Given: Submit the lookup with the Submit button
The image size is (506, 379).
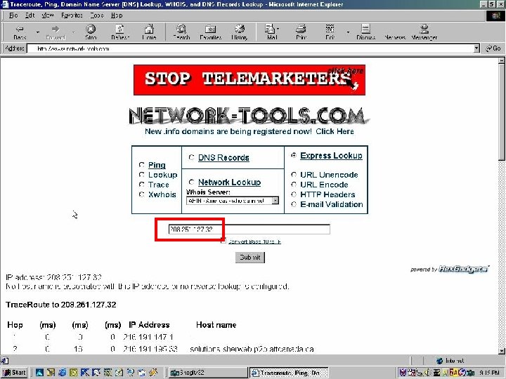Looking at the screenshot, I should (250, 257).
